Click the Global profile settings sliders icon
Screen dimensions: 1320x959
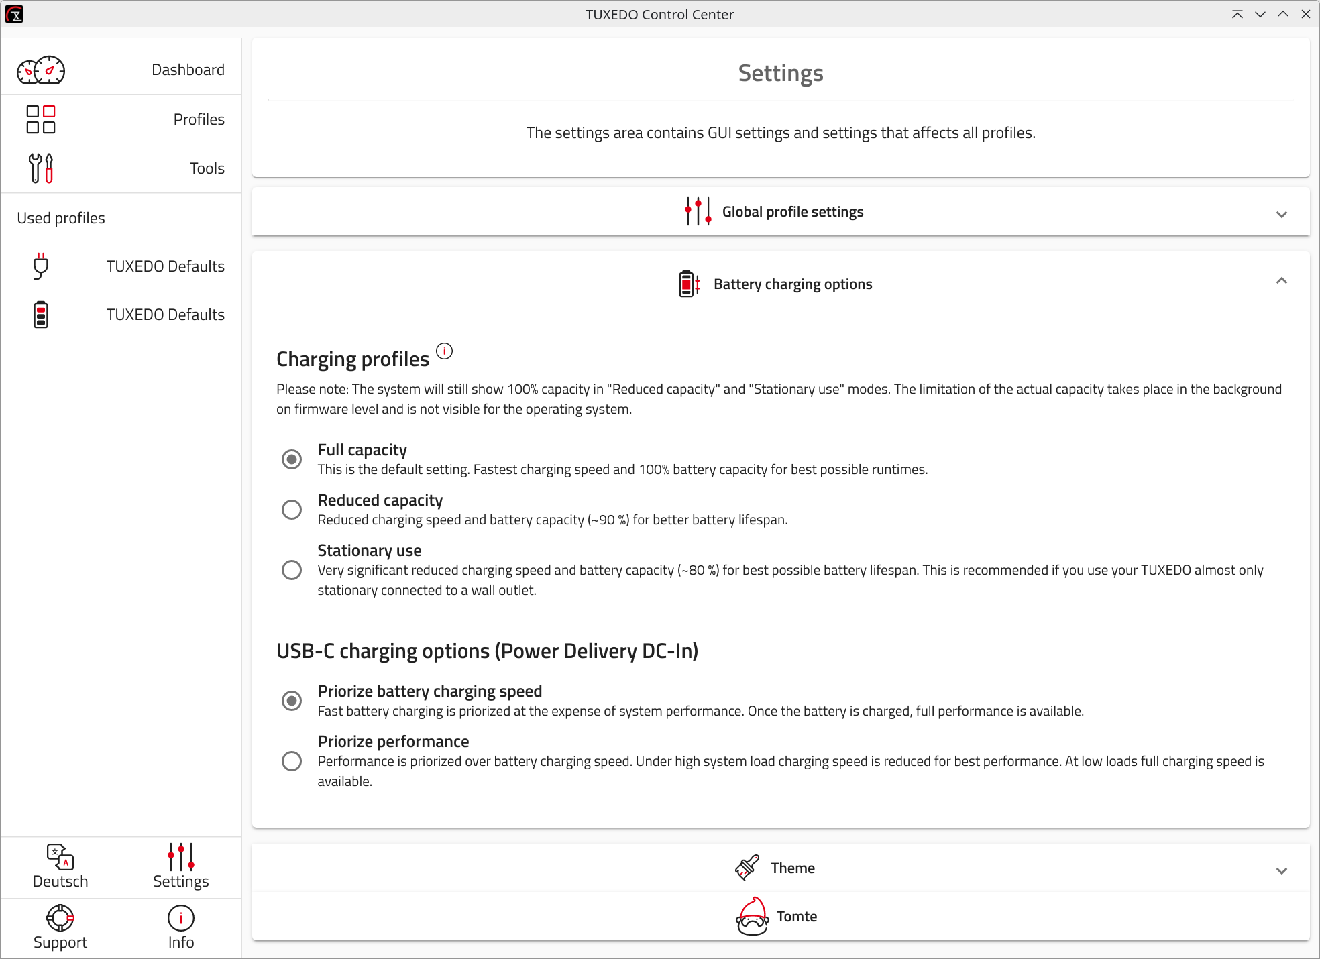[x=698, y=211]
